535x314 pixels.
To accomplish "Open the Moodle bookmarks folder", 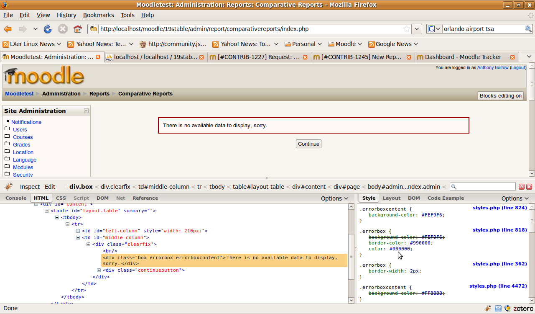I will [345, 44].
